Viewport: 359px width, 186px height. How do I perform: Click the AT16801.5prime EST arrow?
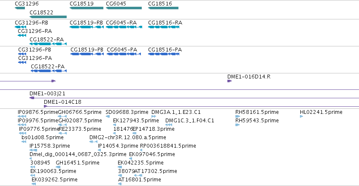coord(120,184)
